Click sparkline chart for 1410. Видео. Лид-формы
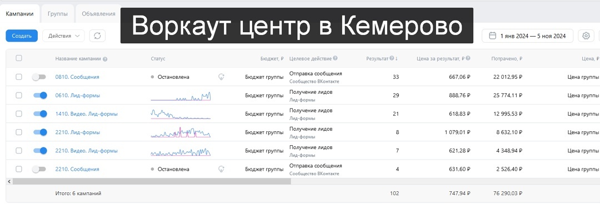Image resolution: width=600 pixels, height=204 pixels. click(181, 114)
